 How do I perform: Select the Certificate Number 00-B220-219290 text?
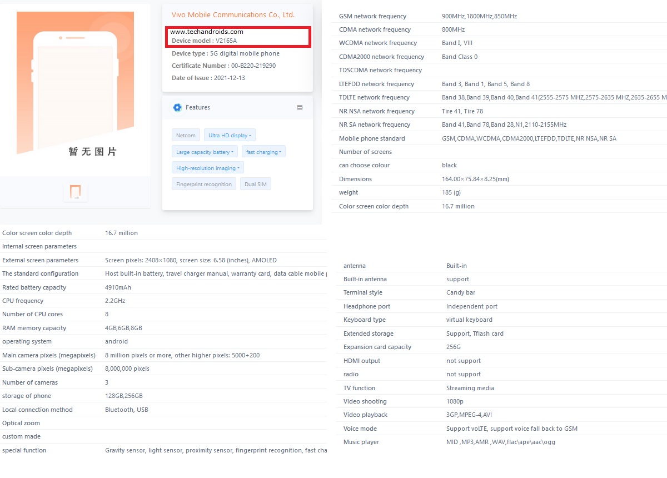[x=223, y=66]
